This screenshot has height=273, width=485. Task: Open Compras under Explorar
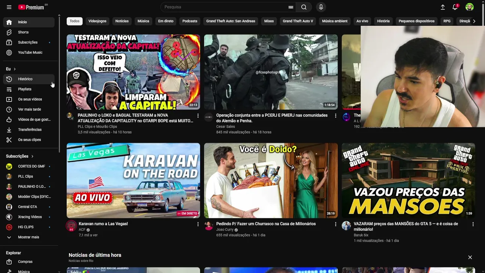(x=29, y=262)
